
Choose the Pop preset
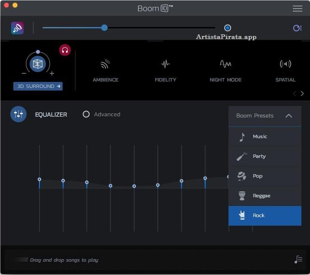click(265, 176)
